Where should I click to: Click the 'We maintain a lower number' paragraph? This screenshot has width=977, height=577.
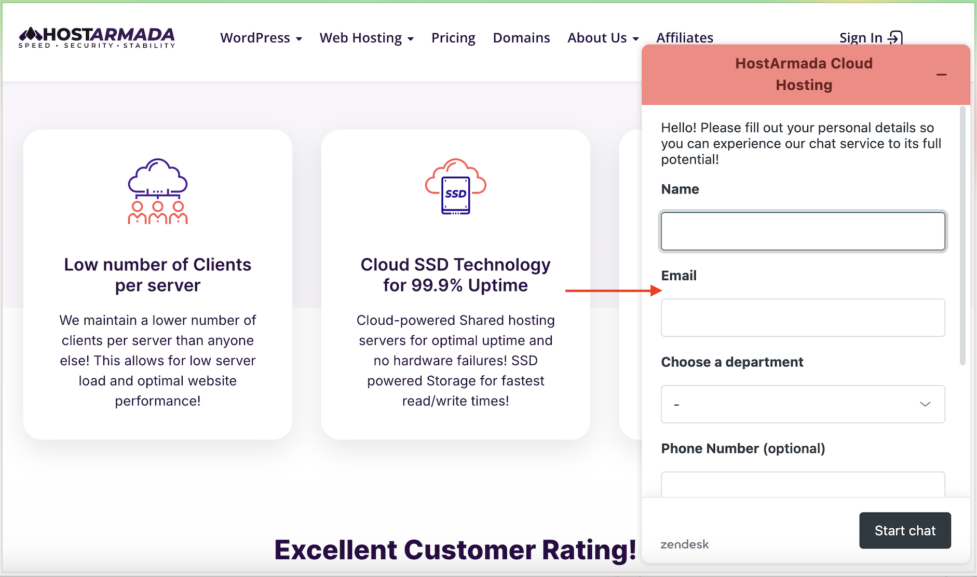pyautogui.click(x=158, y=361)
